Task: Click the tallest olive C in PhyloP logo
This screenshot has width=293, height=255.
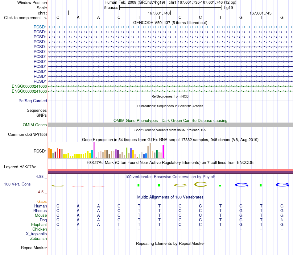Action: (x=200, y=185)
